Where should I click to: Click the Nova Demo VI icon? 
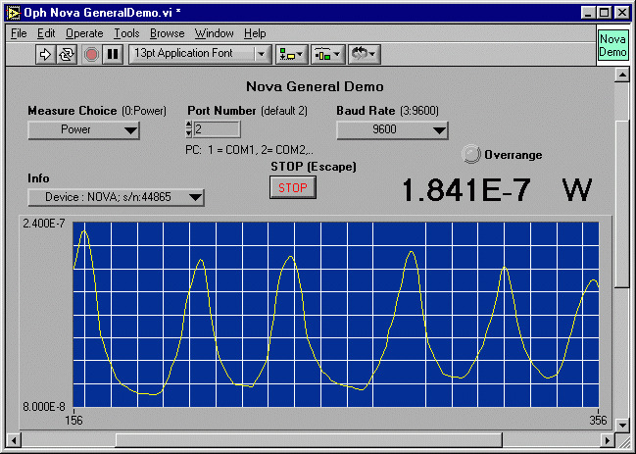[612, 44]
